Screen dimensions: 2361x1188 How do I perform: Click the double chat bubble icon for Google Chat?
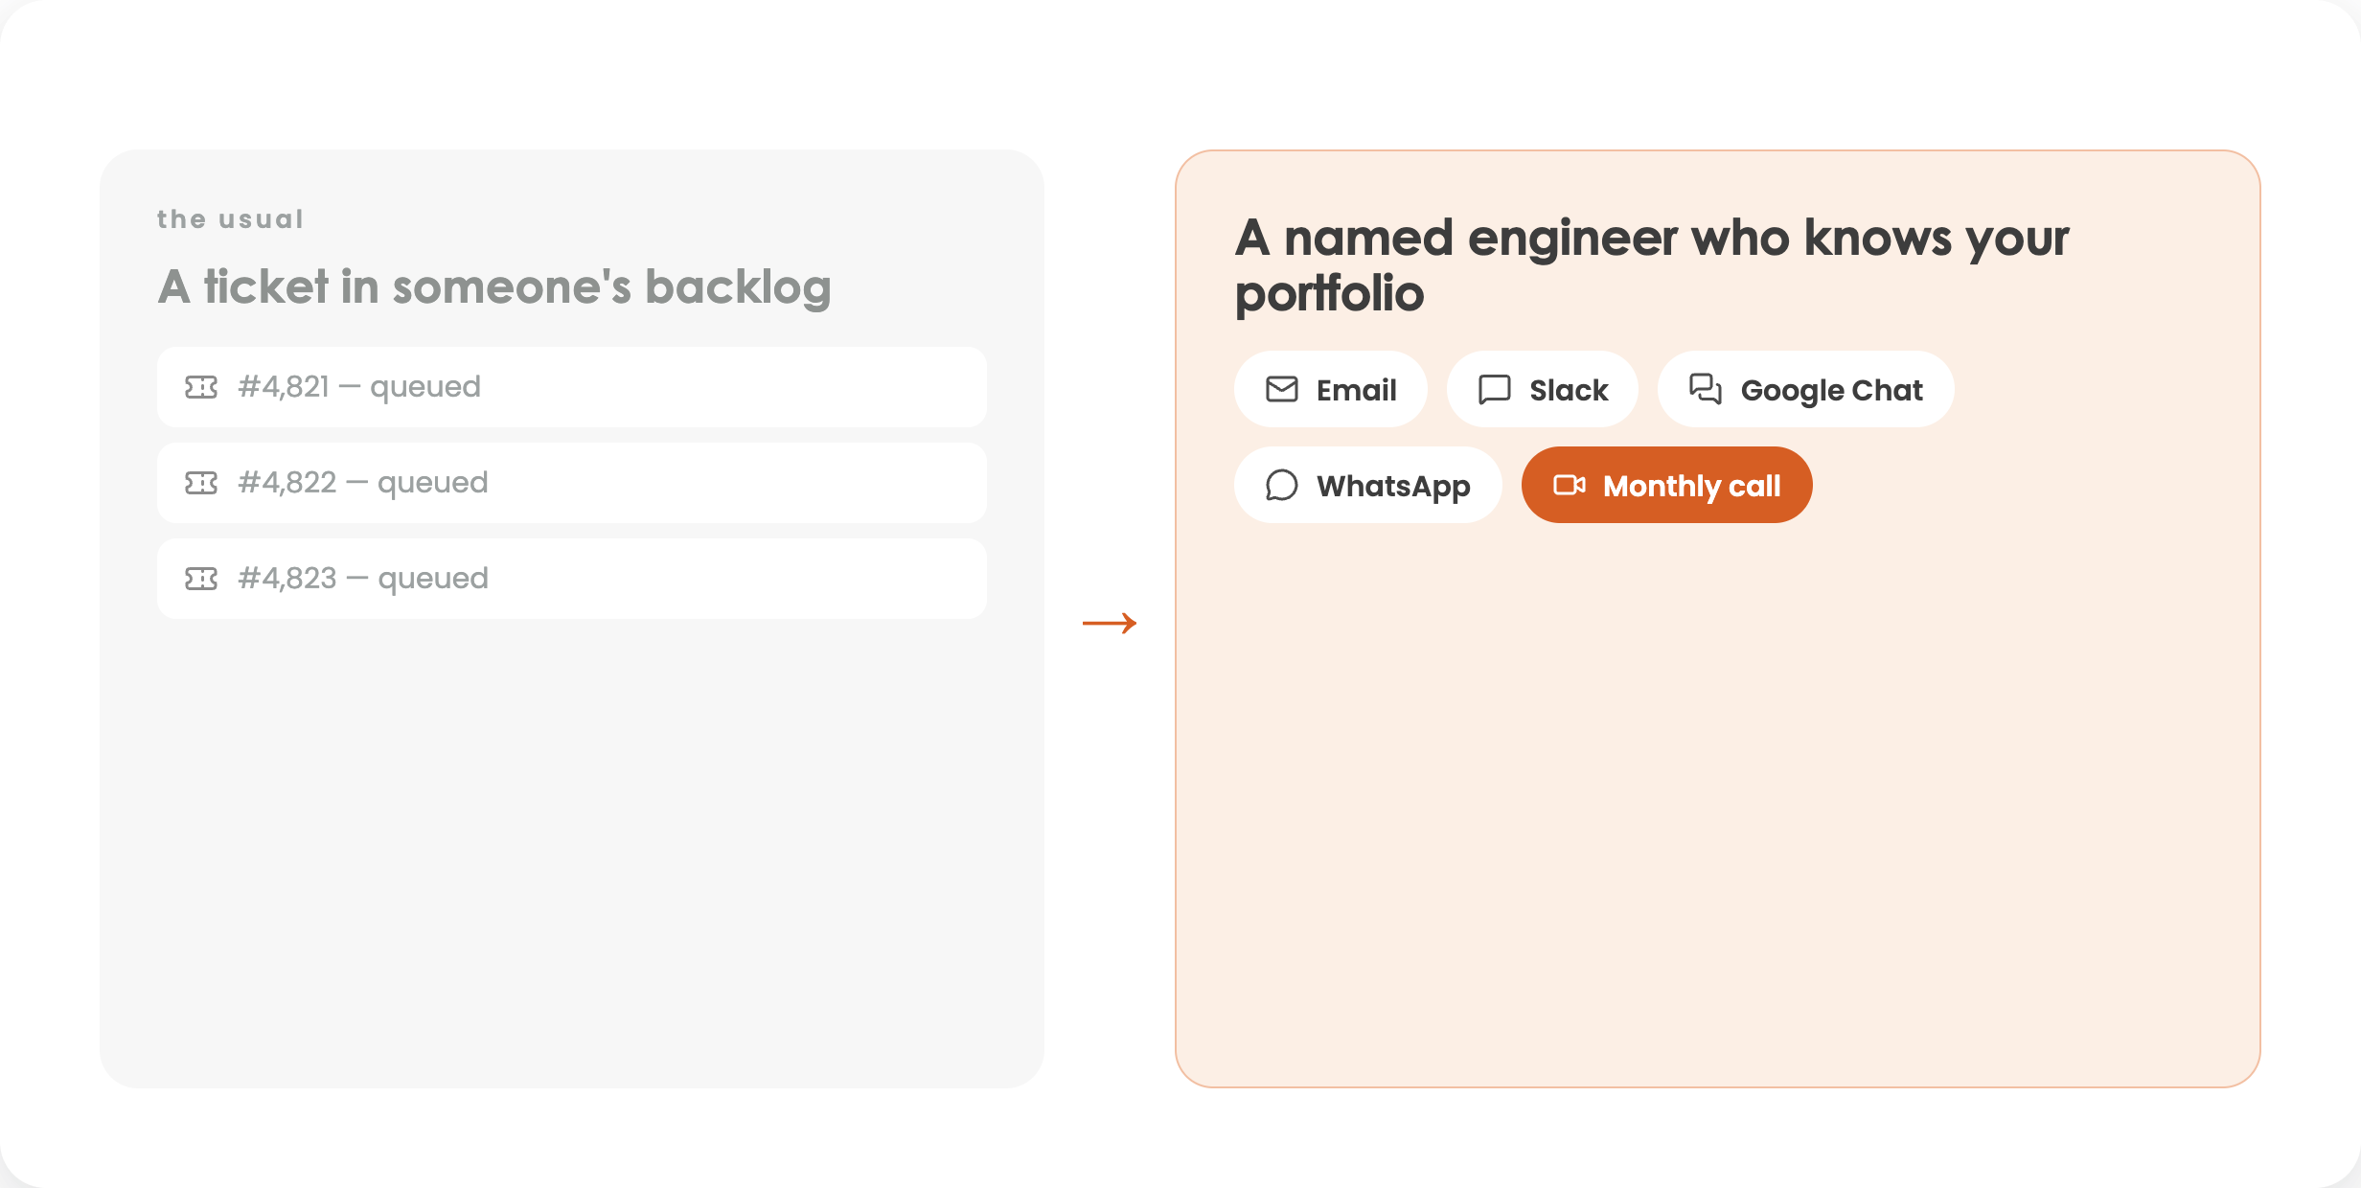click(1705, 389)
